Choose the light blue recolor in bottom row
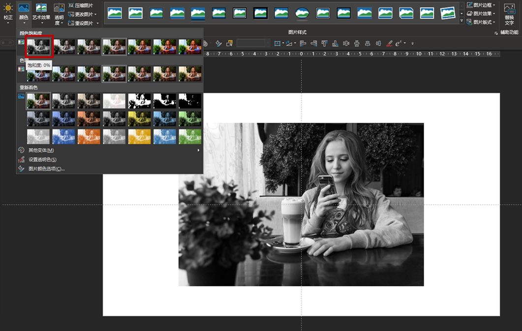Screen dimensions: 522x331 point(165,137)
